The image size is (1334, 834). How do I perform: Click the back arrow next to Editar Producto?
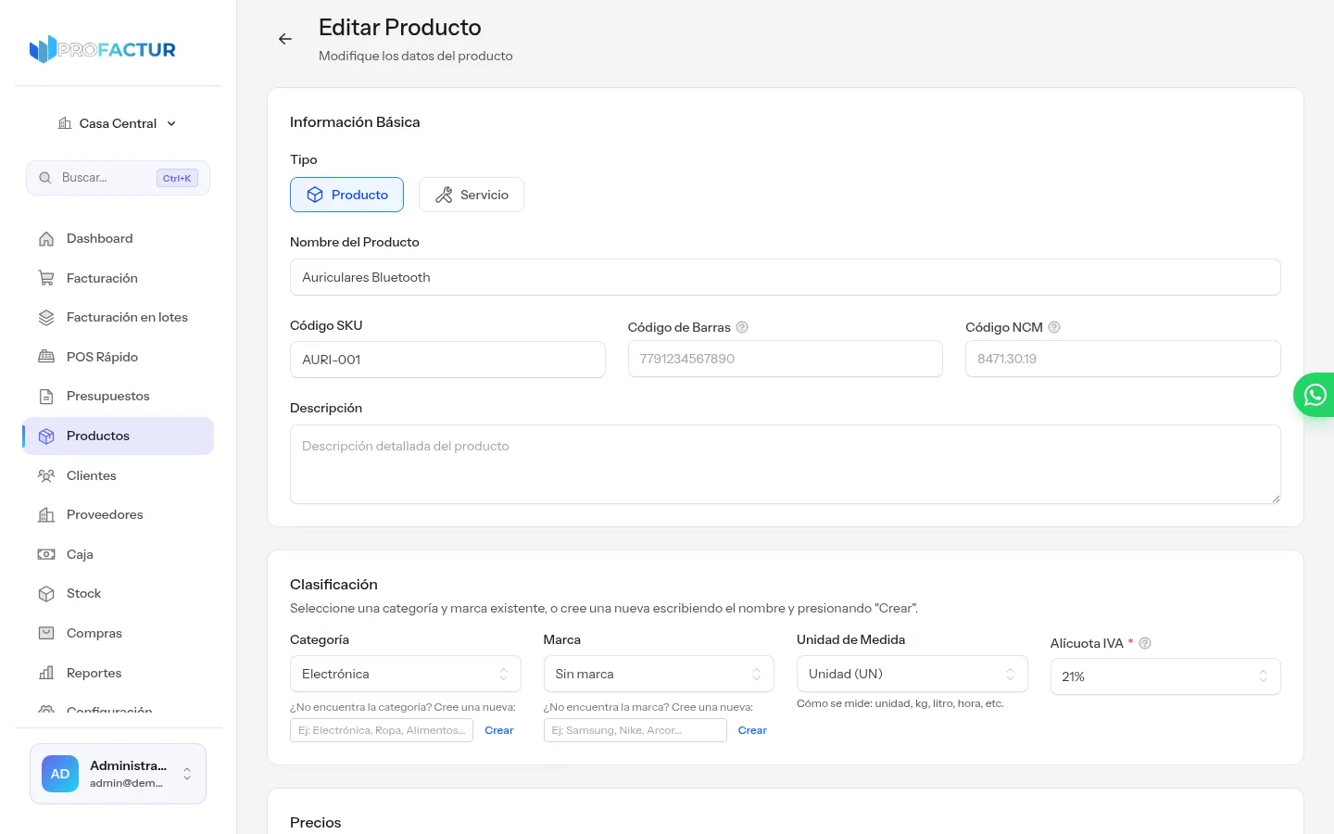(285, 39)
